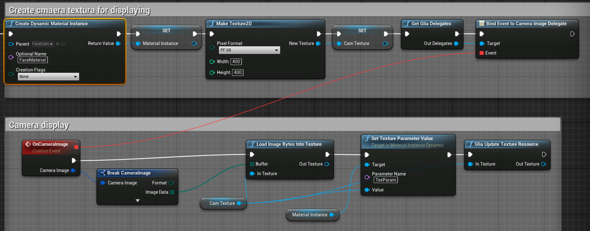The height and width of the screenshot is (231, 590).
Task: Click the Format output pin on Break CameraImage
Action: tap(171, 183)
